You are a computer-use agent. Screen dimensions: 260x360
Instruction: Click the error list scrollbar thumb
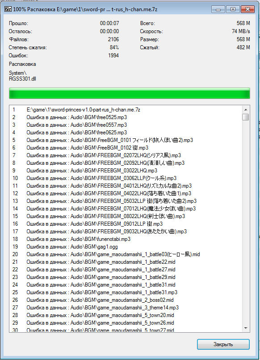246,117
